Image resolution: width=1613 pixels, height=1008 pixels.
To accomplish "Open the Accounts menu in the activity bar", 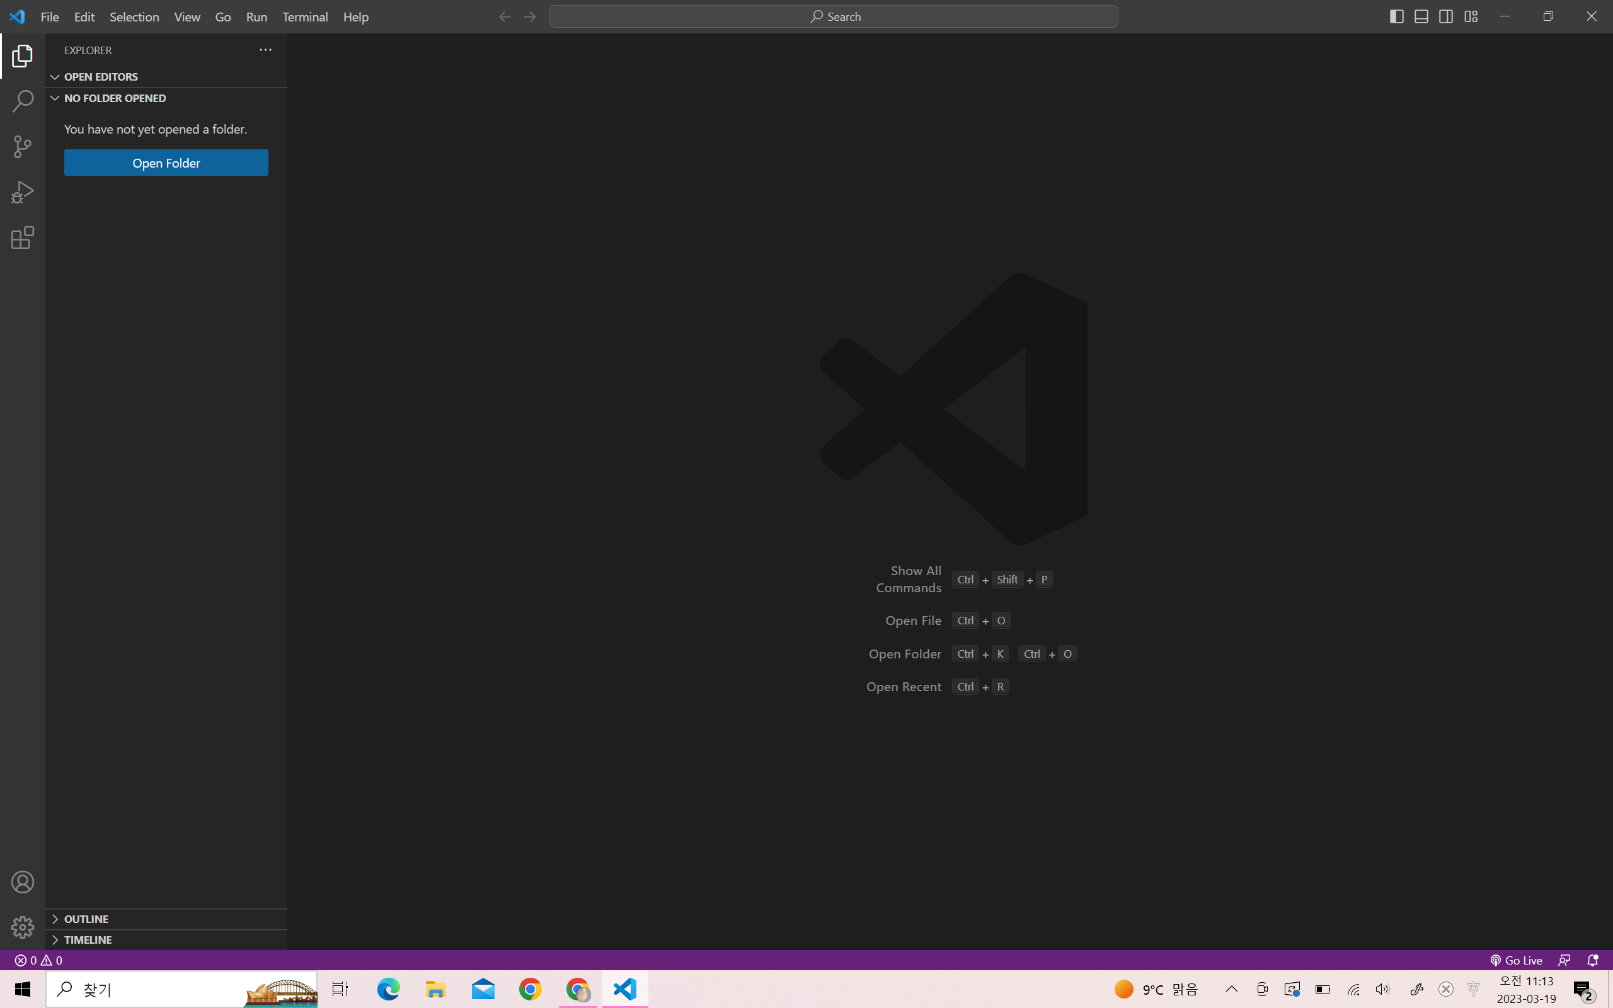I will (x=23, y=882).
